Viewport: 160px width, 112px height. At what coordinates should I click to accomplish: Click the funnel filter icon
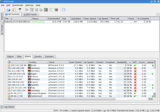(x=20, y=10)
